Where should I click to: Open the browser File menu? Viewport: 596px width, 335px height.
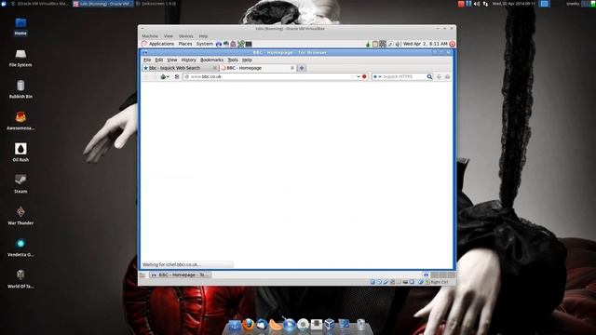click(x=147, y=60)
